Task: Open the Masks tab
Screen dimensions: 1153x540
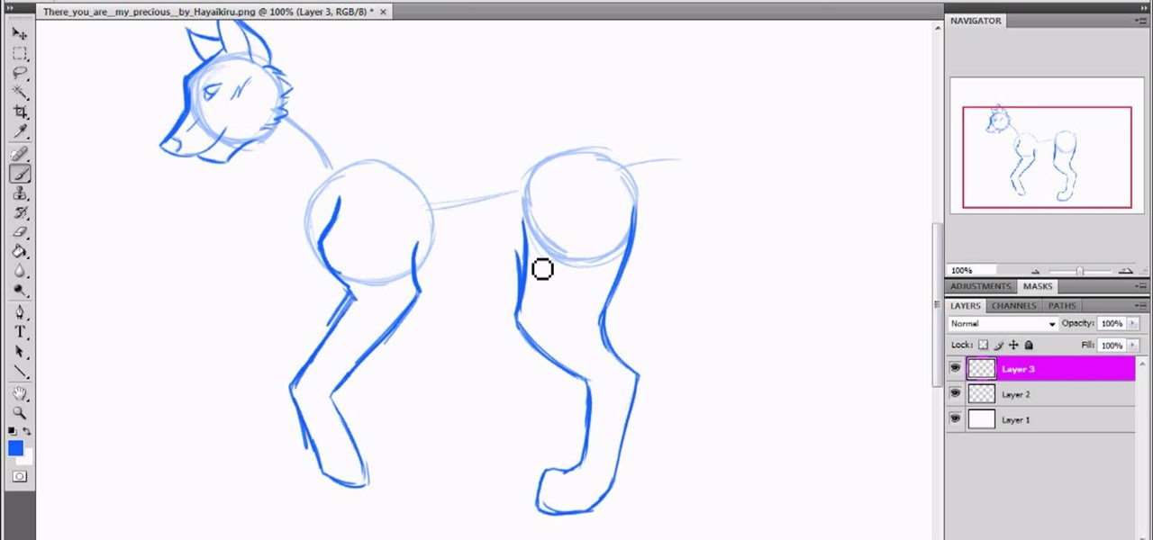Action: 1037,285
